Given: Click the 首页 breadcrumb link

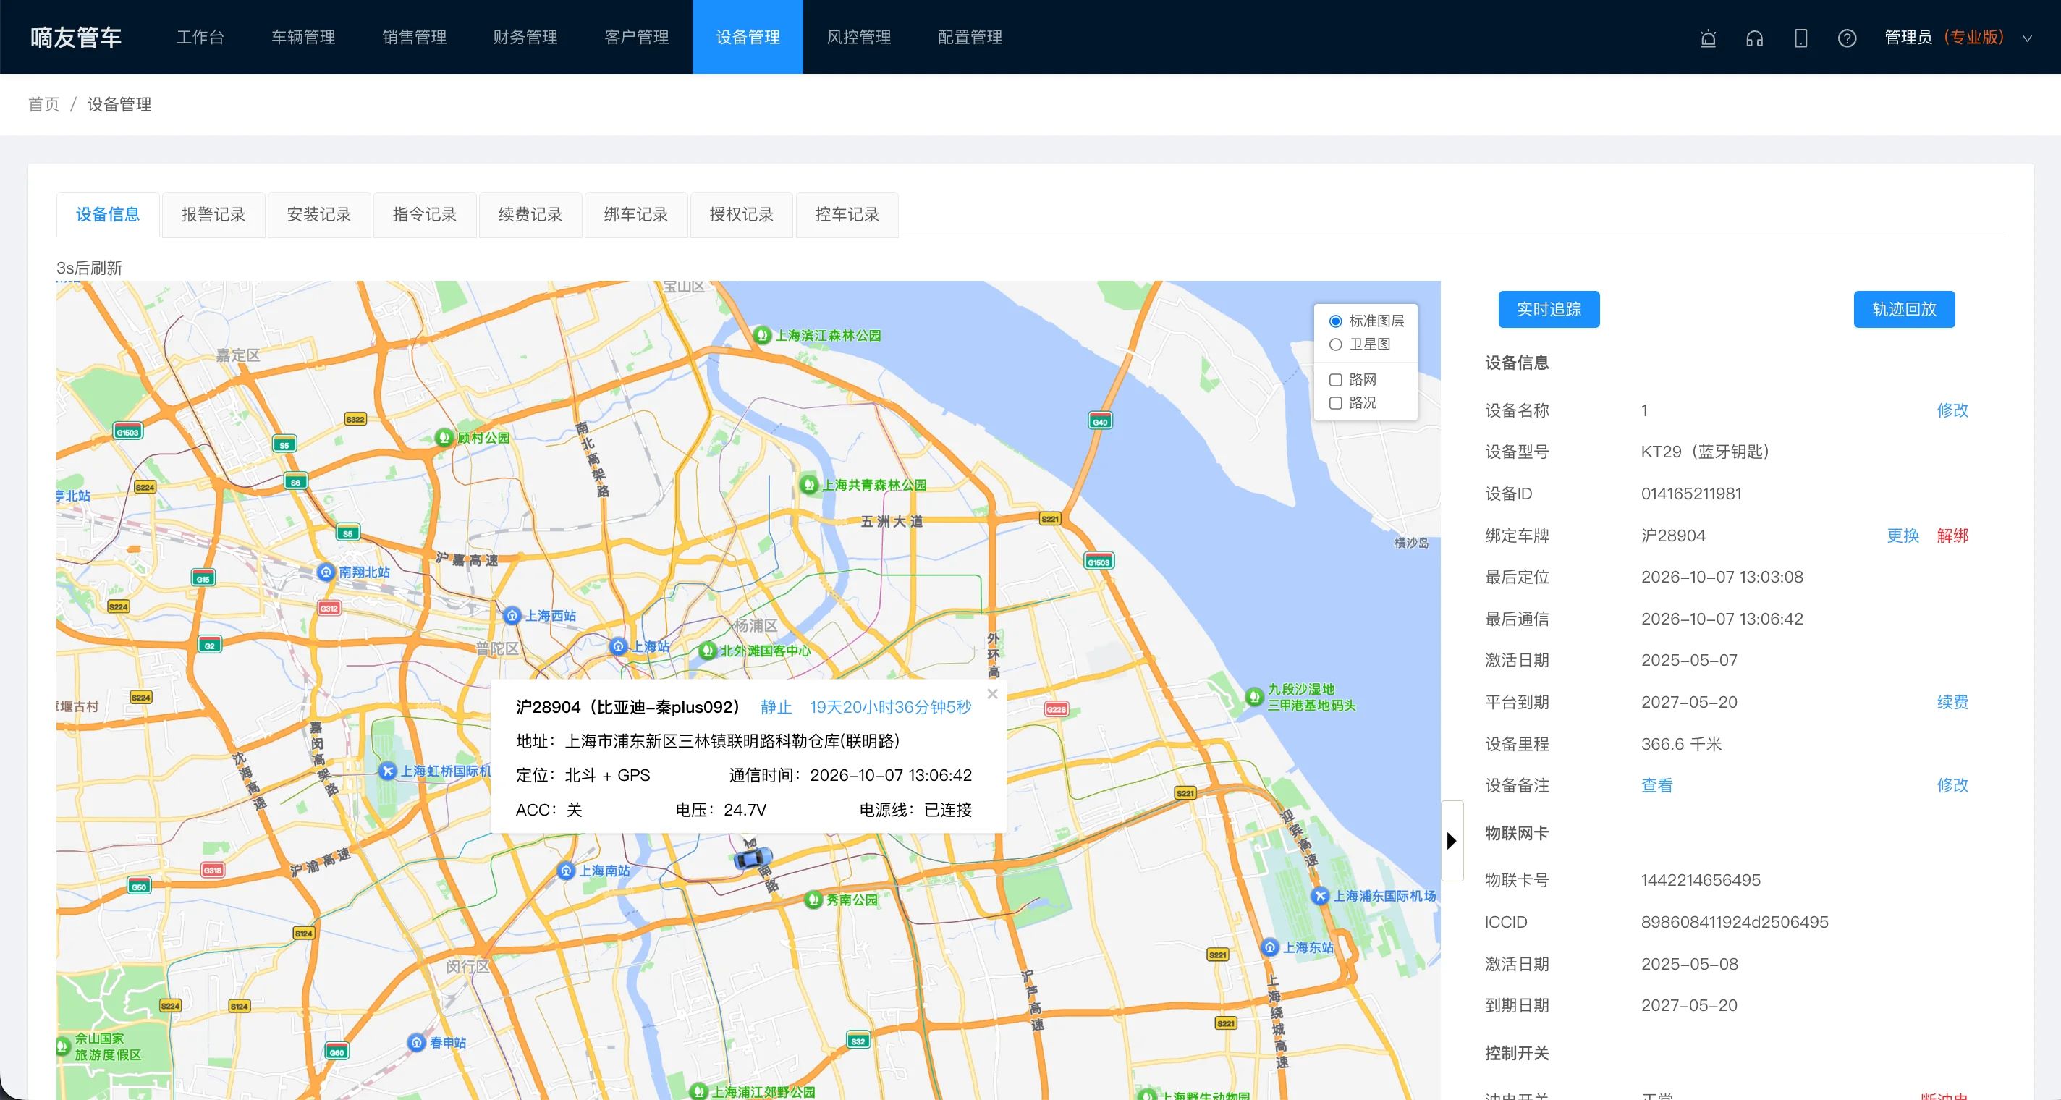Looking at the screenshot, I should (44, 104).
